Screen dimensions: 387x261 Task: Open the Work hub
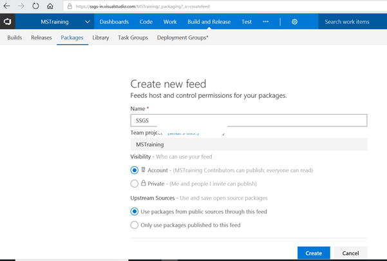click(x=170, y=22)
